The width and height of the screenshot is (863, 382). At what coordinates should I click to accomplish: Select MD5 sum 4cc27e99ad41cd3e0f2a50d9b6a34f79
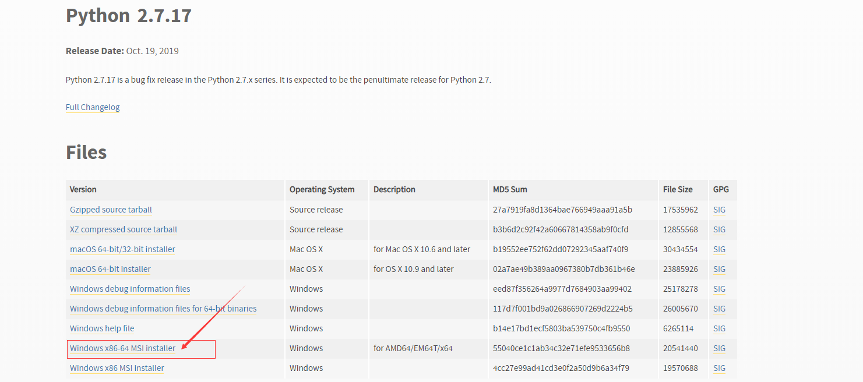click(561, 368)
